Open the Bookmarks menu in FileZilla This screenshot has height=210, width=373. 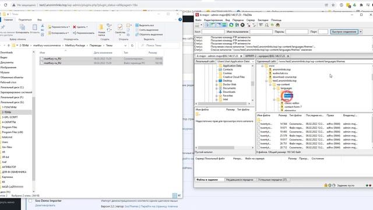[x=263, y=20]
